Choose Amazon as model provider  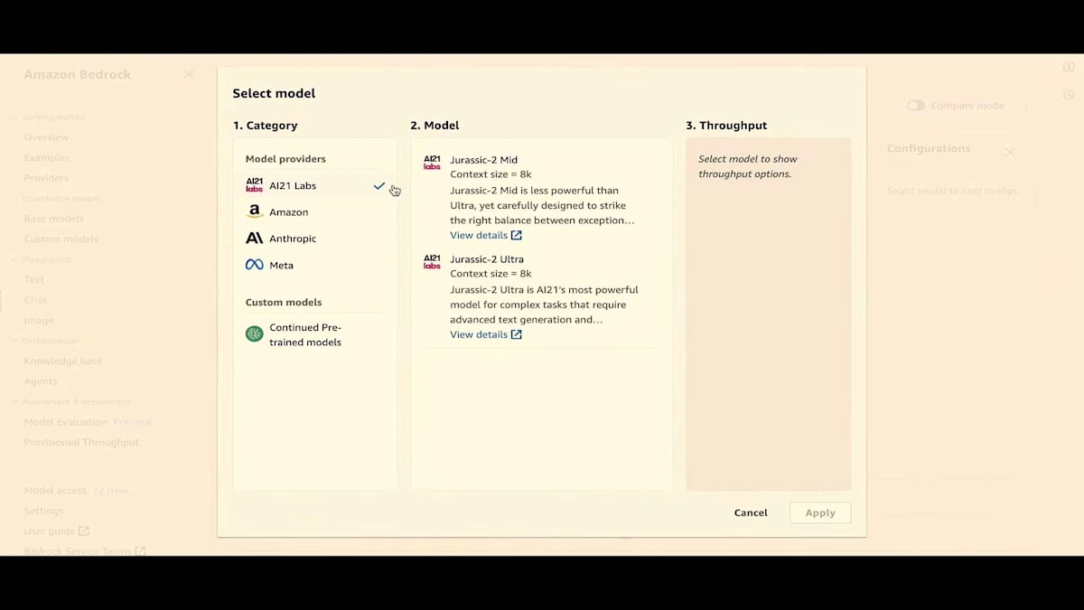click(315, 211)
